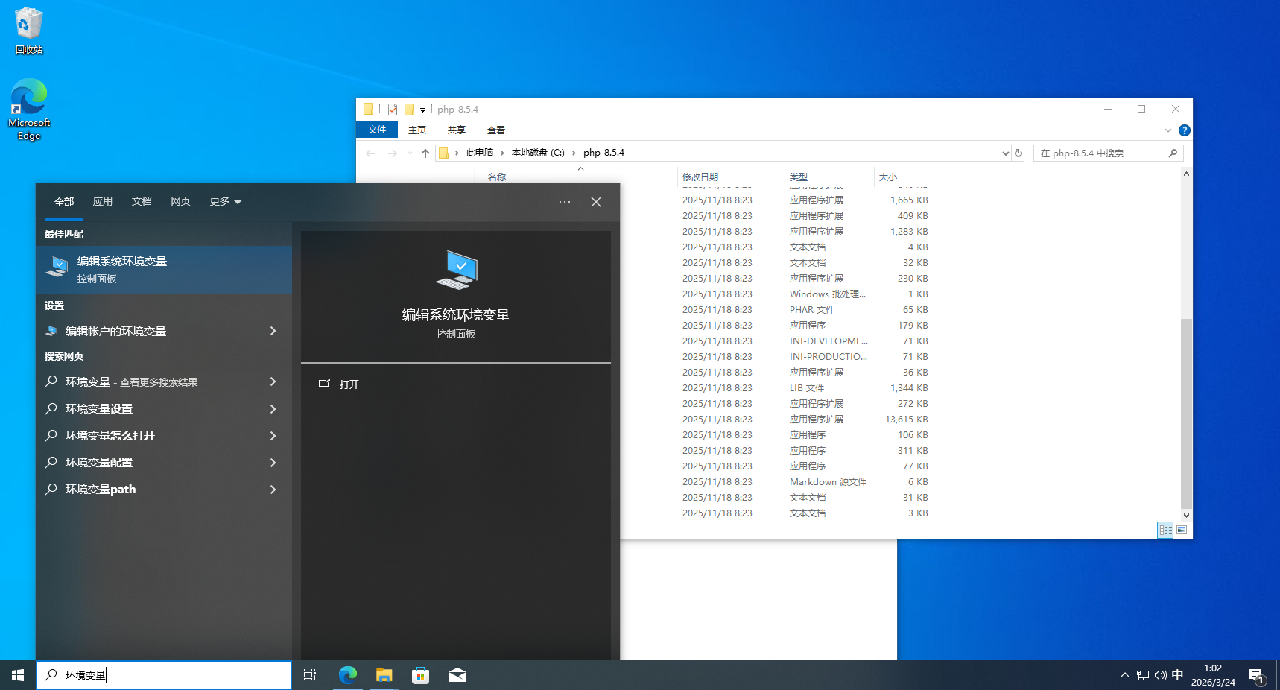Expand the 更多 search filter dropdown

point(225,202)
